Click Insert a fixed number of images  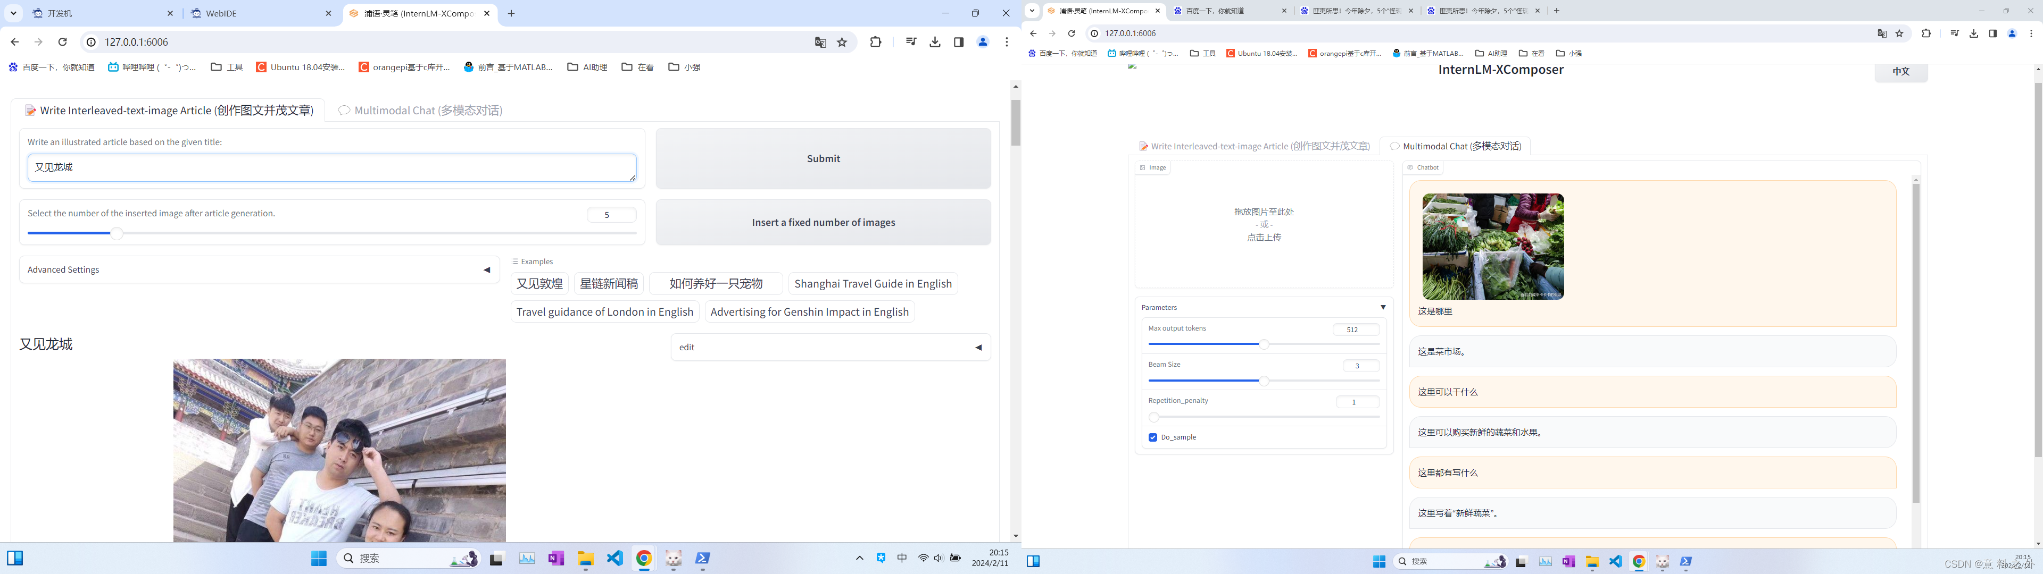click(x=823, y=223)
